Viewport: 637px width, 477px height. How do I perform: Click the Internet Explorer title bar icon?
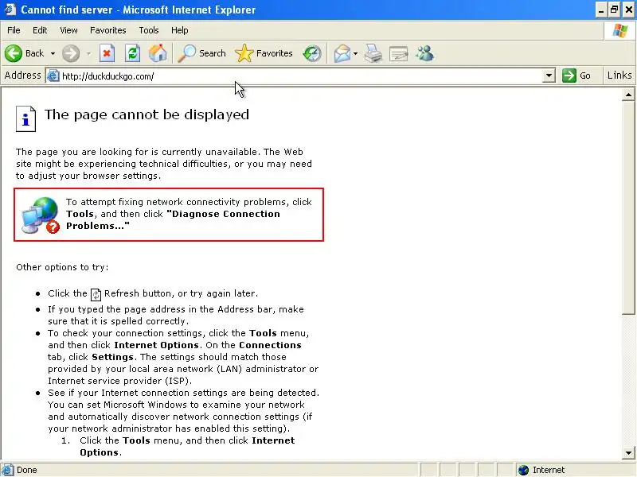tap(10, 10)
